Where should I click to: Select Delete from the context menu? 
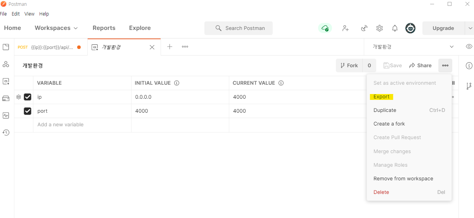tap(409, 192)
